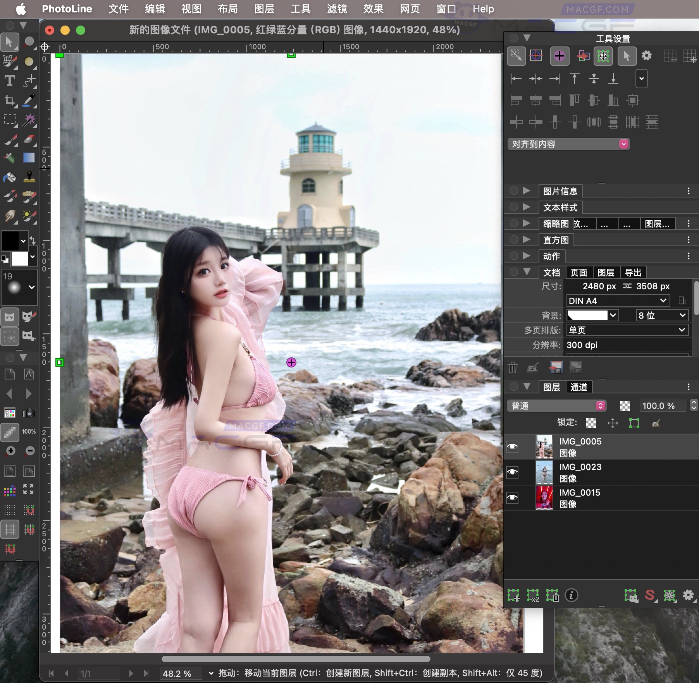Select the Eraser tool
This screenshot has height=683, width=699.
point(29,140)
